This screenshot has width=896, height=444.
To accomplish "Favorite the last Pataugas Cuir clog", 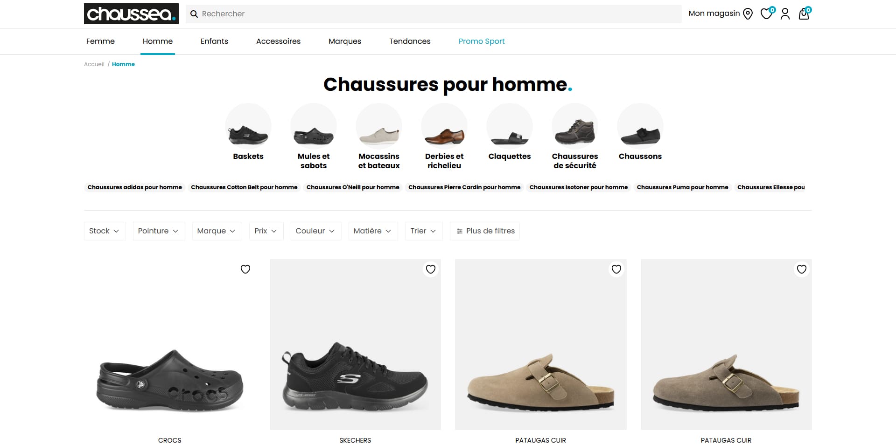I will click(802, 269).
